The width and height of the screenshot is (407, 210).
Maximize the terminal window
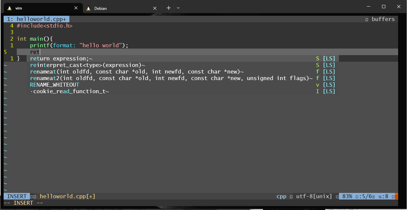point(383,7)
